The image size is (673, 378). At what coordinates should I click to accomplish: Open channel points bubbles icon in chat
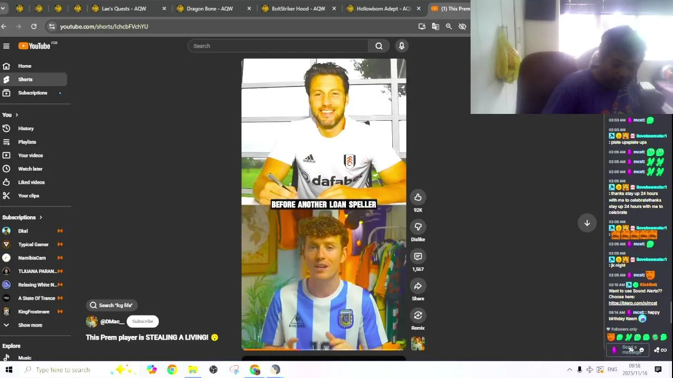tap(657, 350)
